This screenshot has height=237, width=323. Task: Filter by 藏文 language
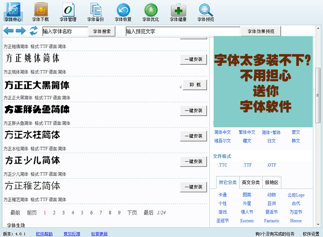pos(247,141)
